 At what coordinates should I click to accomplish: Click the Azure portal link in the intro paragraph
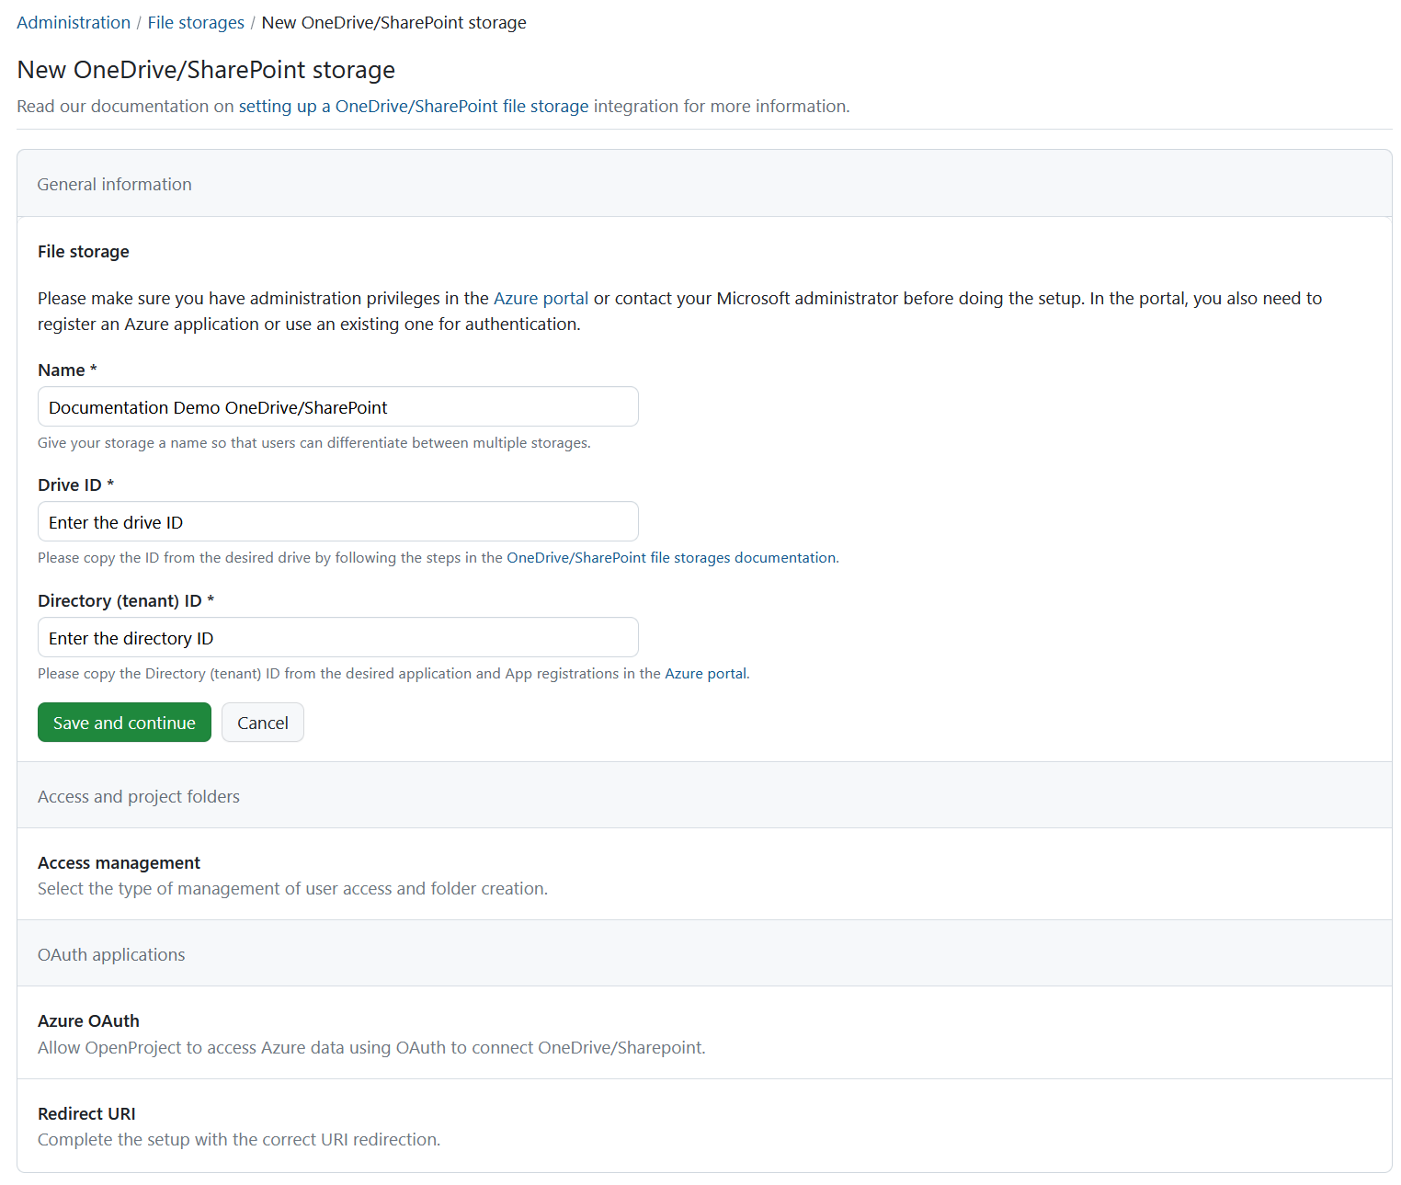click(x=541, y=299)
